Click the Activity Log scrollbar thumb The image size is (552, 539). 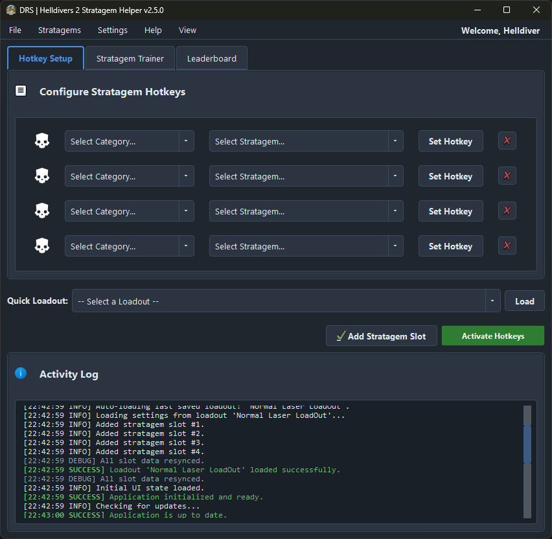coord(527,444)
